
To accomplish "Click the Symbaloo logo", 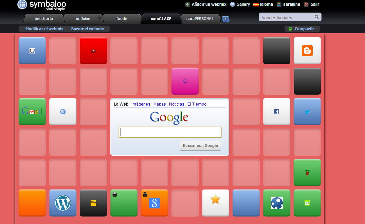I will pyautogui.click(x=42, y=5).
